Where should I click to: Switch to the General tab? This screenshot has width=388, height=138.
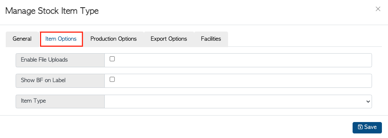click(x=22, y=39)
